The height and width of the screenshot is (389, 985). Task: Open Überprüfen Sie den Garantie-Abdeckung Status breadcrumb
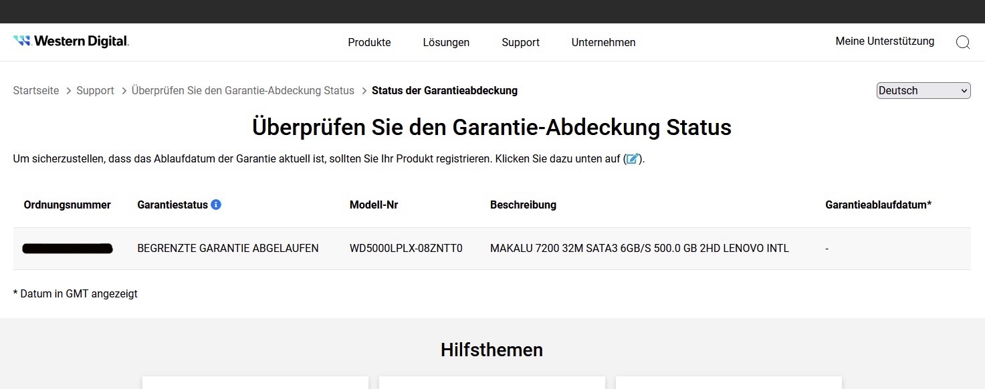click(x=243, y=90)
